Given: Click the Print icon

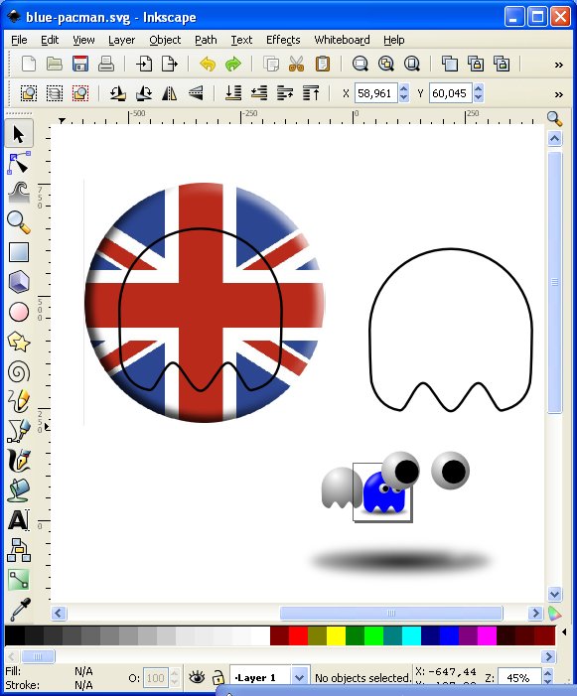Looking at the screenshot, I should tap(106, 64).
